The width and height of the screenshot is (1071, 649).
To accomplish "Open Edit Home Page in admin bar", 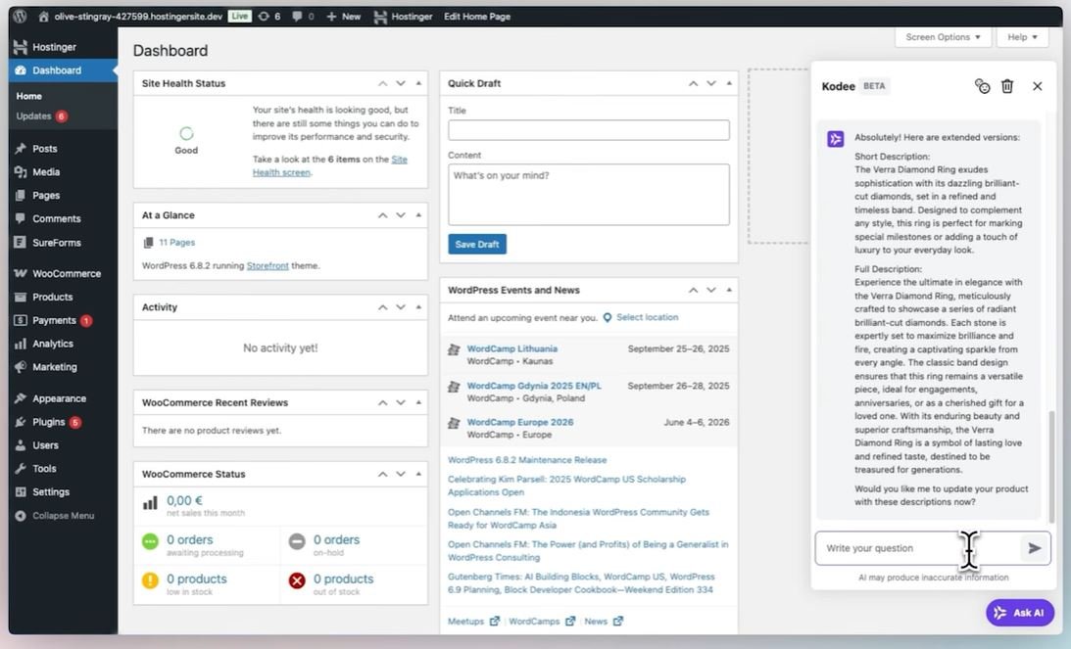I will [x=476, y=17].
